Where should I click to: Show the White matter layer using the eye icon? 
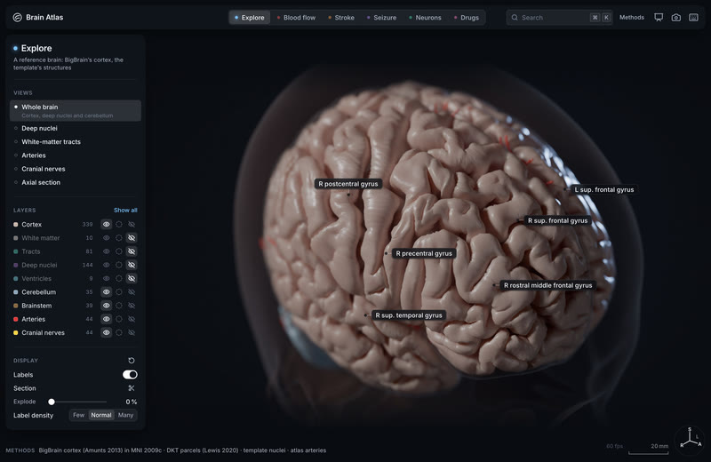click(106, 238)
